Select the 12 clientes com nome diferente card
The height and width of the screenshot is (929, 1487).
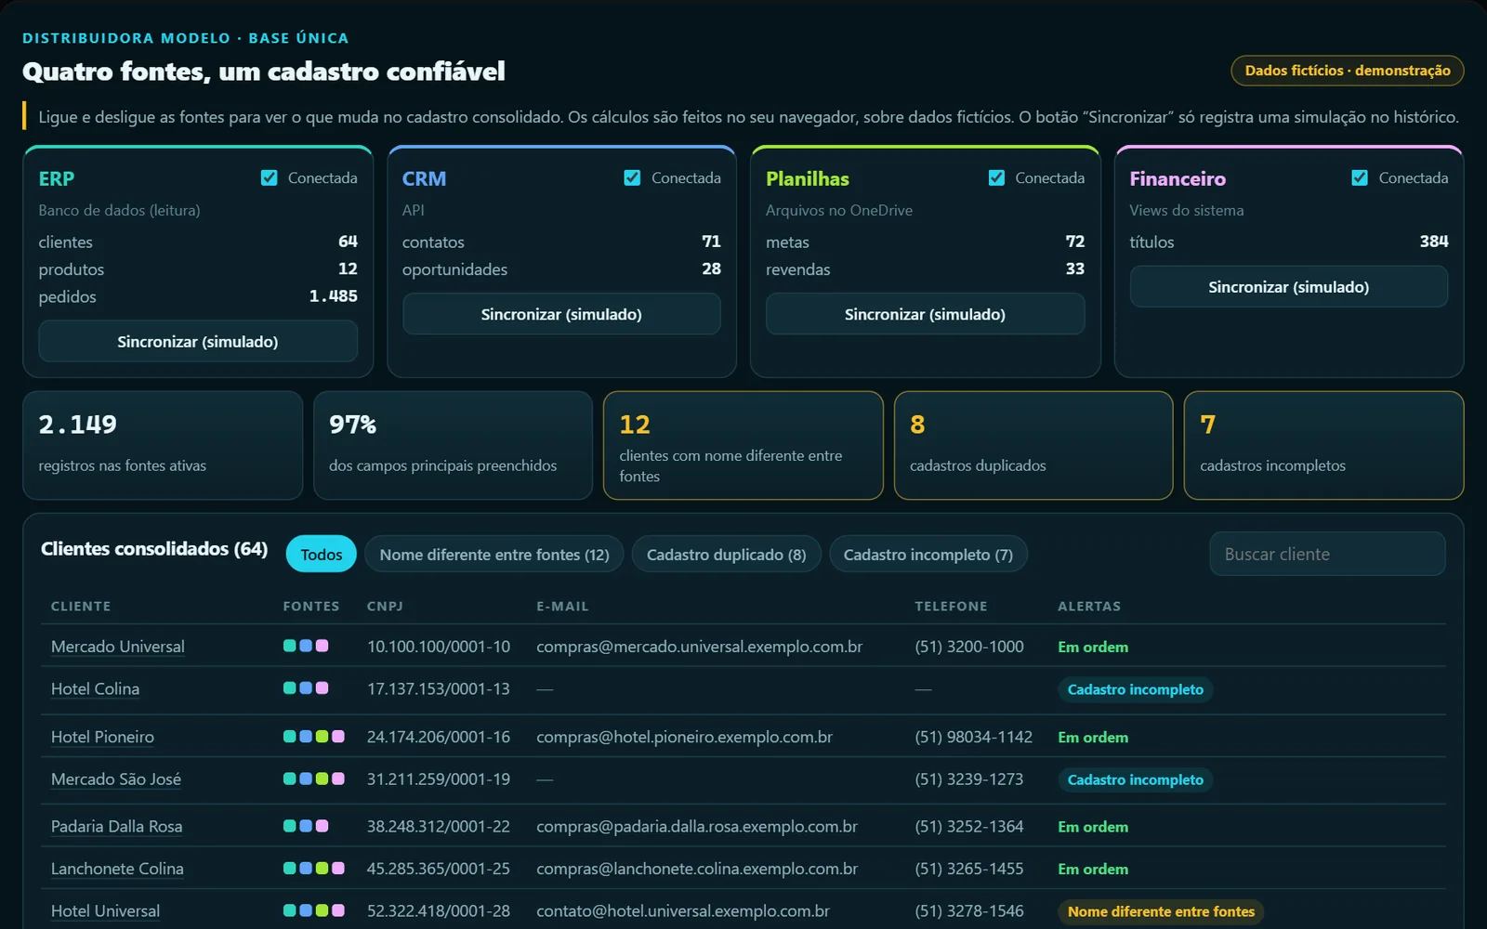pyautogui.click(x=743, y=445)
